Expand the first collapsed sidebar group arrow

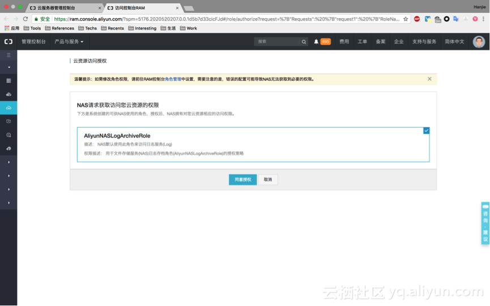click(8, 162)
